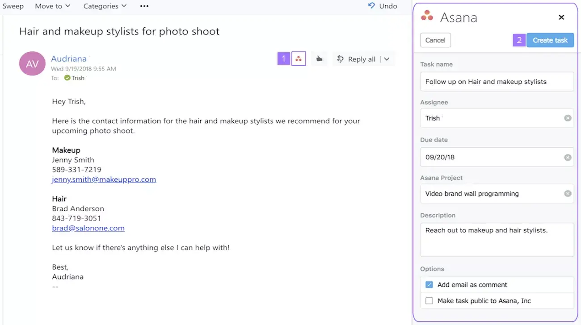Open the more commands ellipsis menu

143,6
